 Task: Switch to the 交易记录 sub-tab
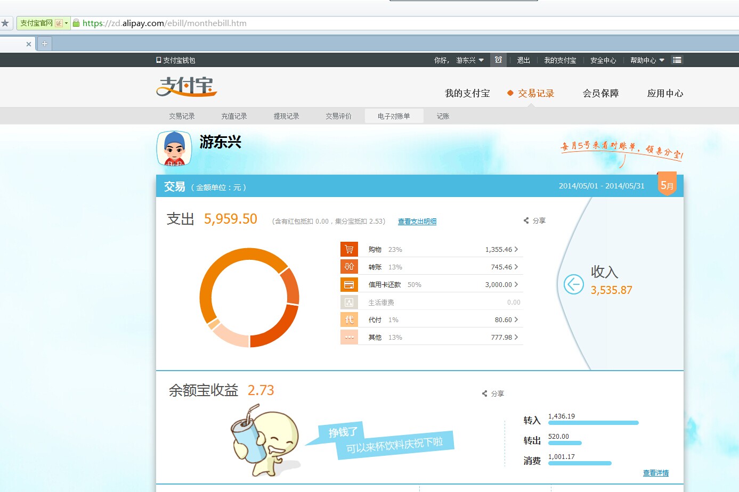tap(182, 116)
